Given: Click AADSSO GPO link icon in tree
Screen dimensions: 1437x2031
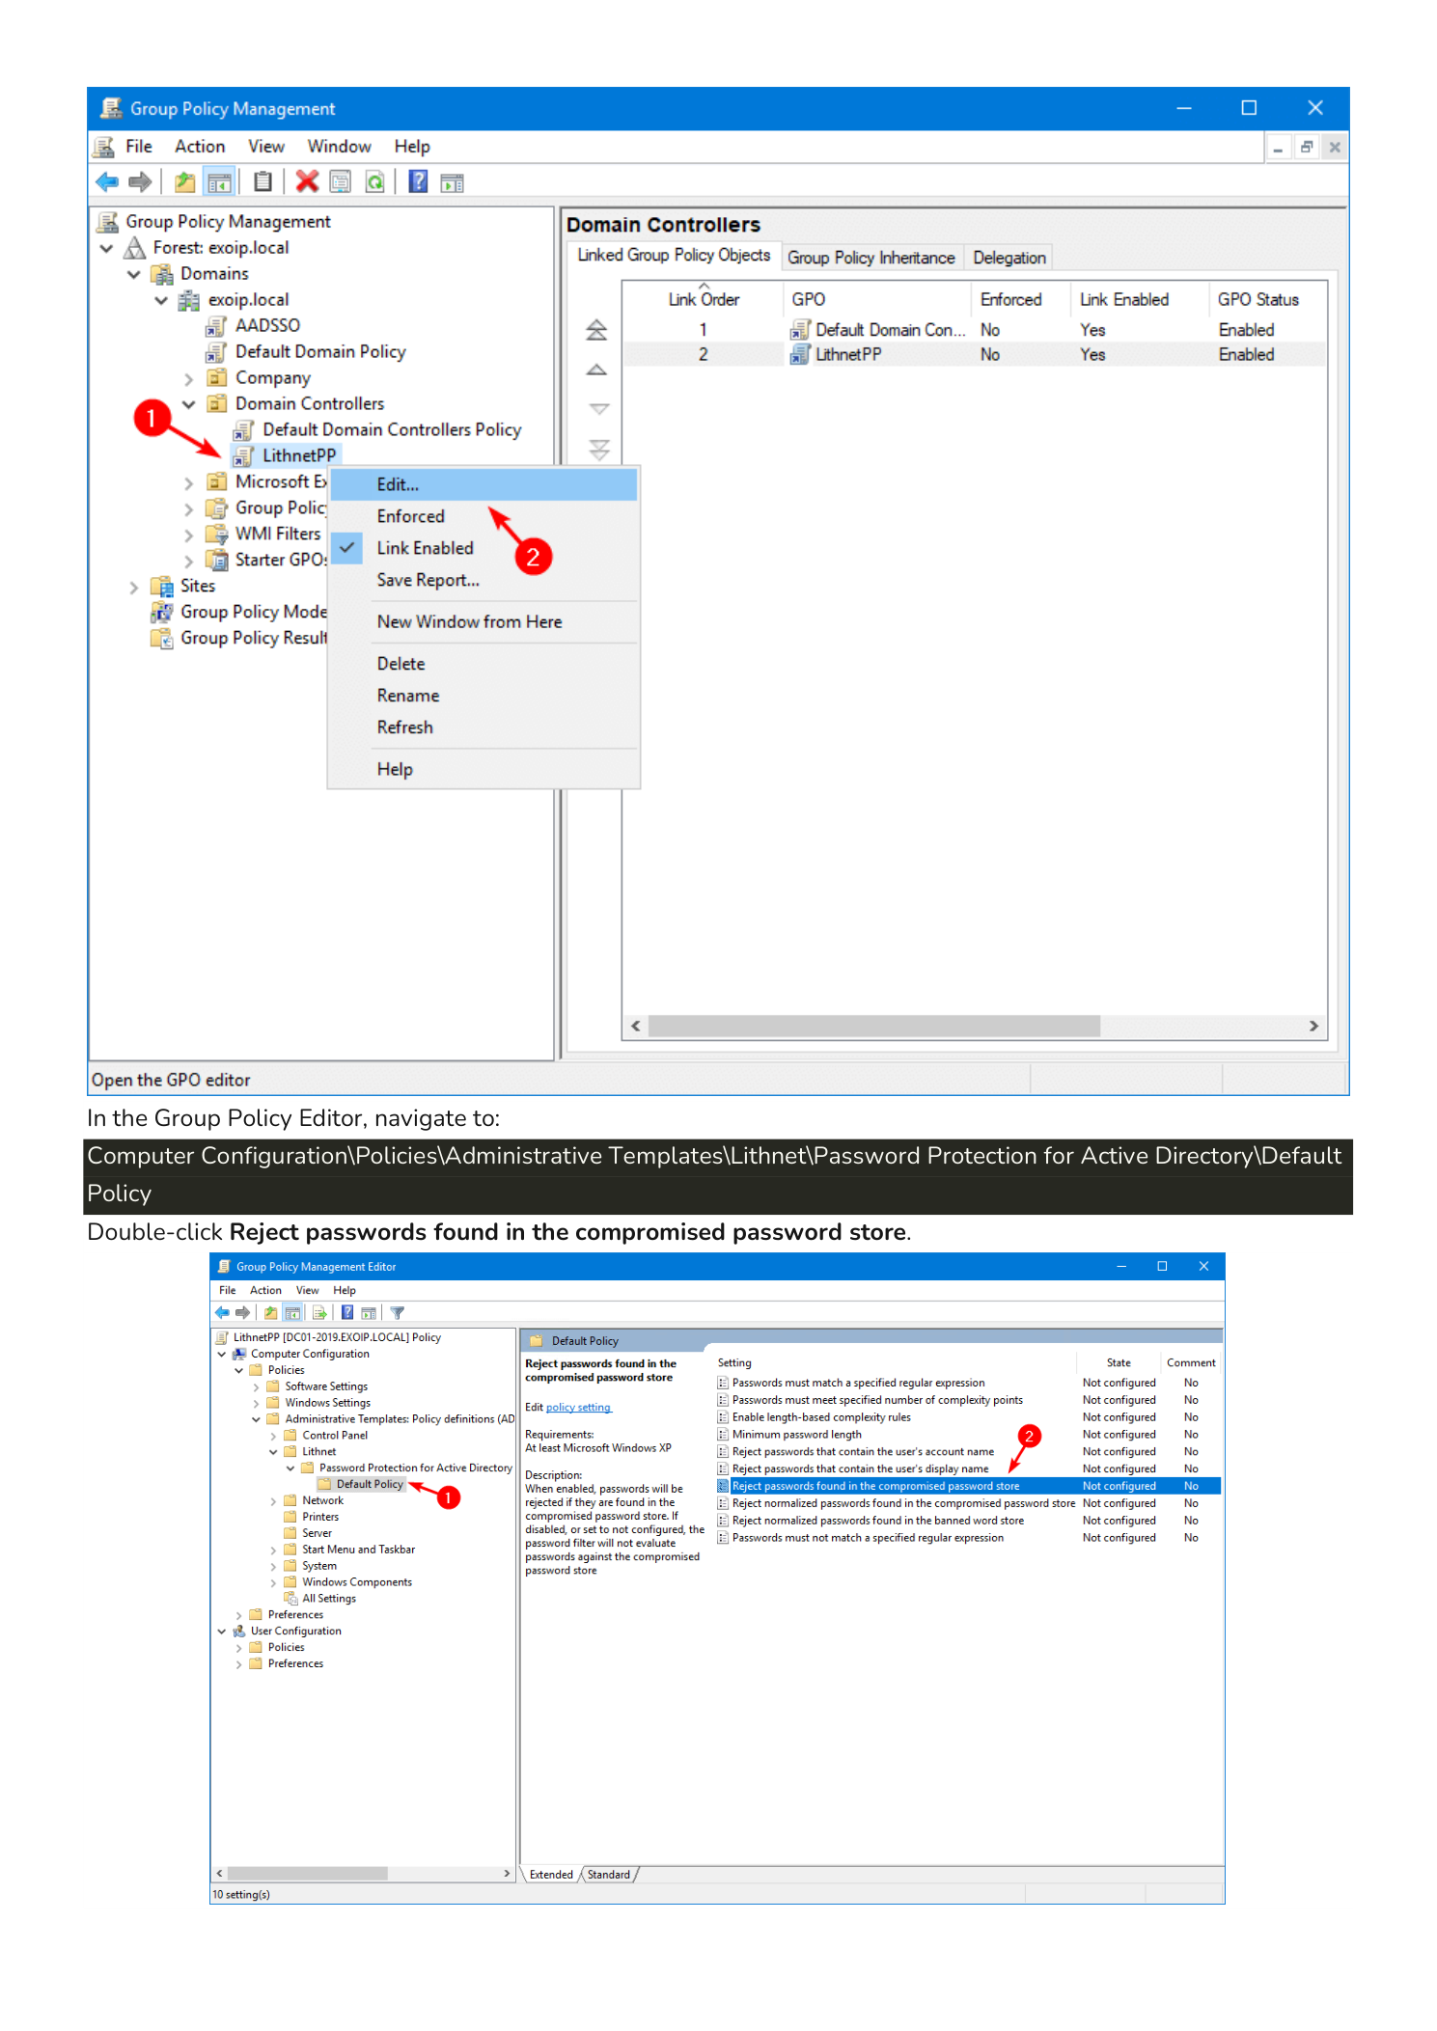Looking at the screenshot, I should 216,325.
